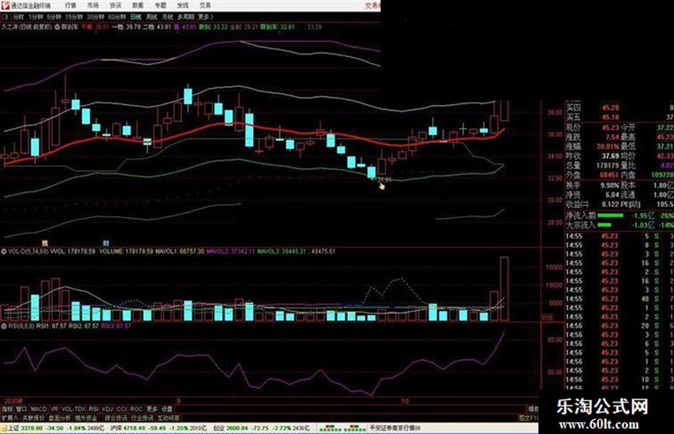Click the small square icon left of 分时
This screenshot has height=434, width=674.
tap(5, 17)
